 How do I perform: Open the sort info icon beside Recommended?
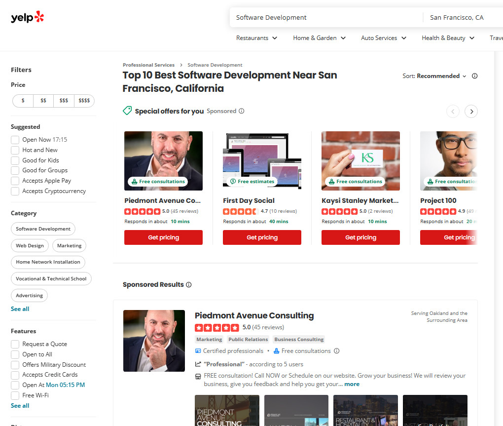[x=474, y=76]
